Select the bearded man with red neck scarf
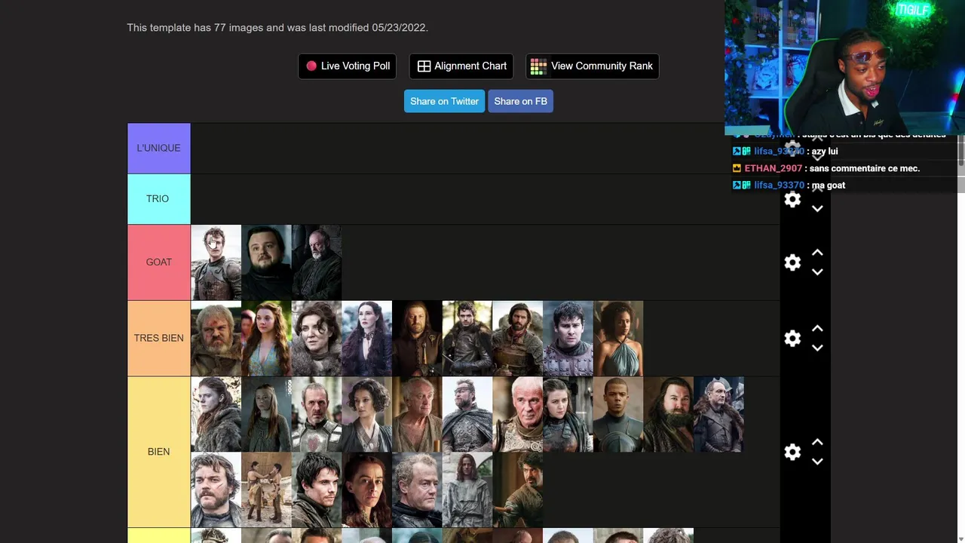Viewport: 965px width, 543px height. (x=517, y=338)
